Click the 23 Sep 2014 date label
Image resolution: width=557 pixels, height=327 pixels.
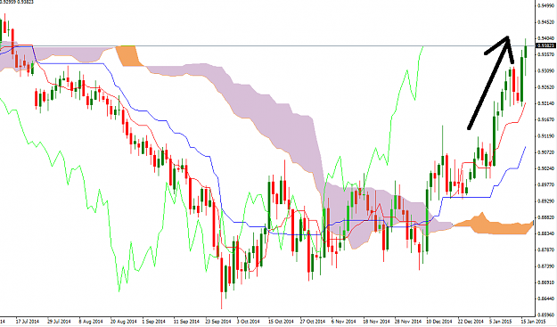(218, 322)
